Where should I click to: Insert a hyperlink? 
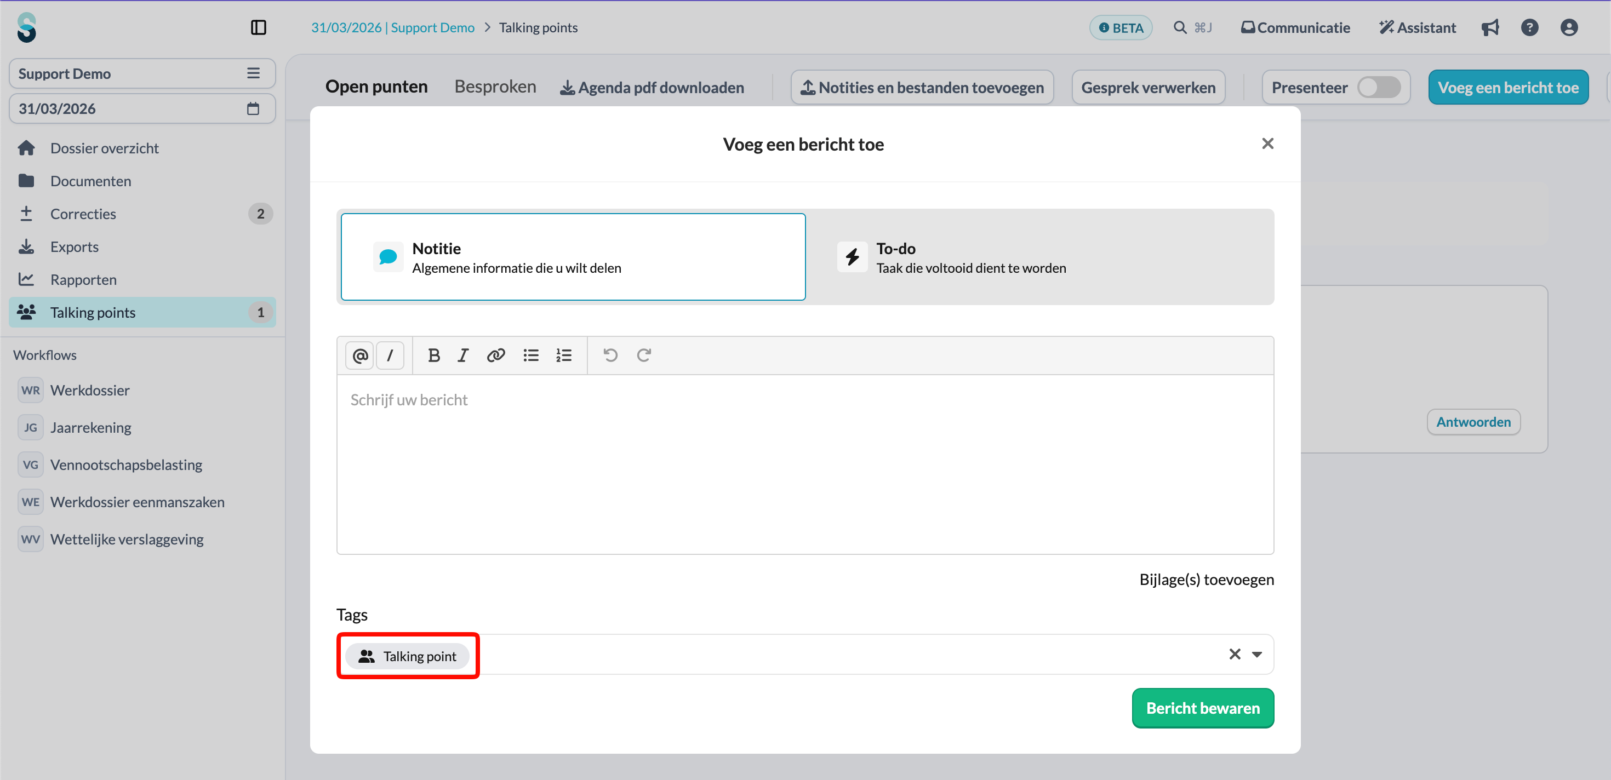point(496,355)
